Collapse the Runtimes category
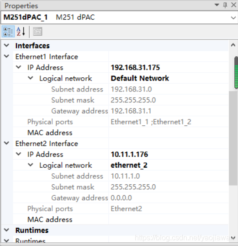The width and height of the screenshot is (238, 246). tap(7, 230)
